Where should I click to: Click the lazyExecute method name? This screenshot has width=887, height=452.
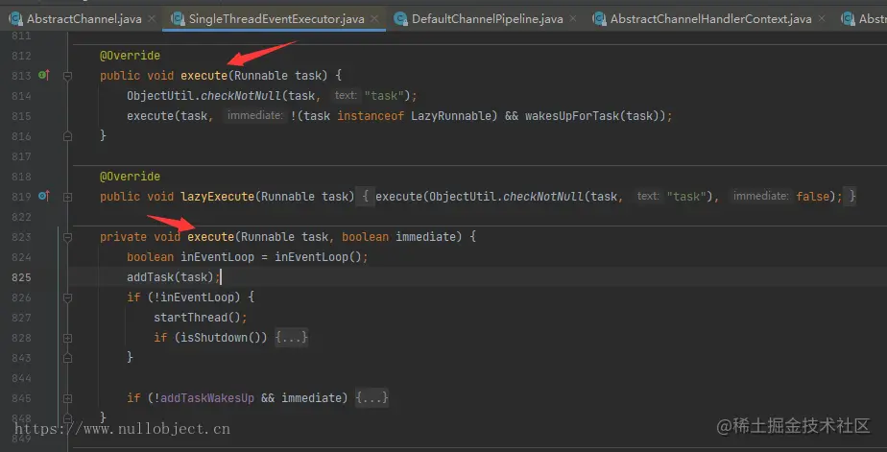(x=217, y=197)
